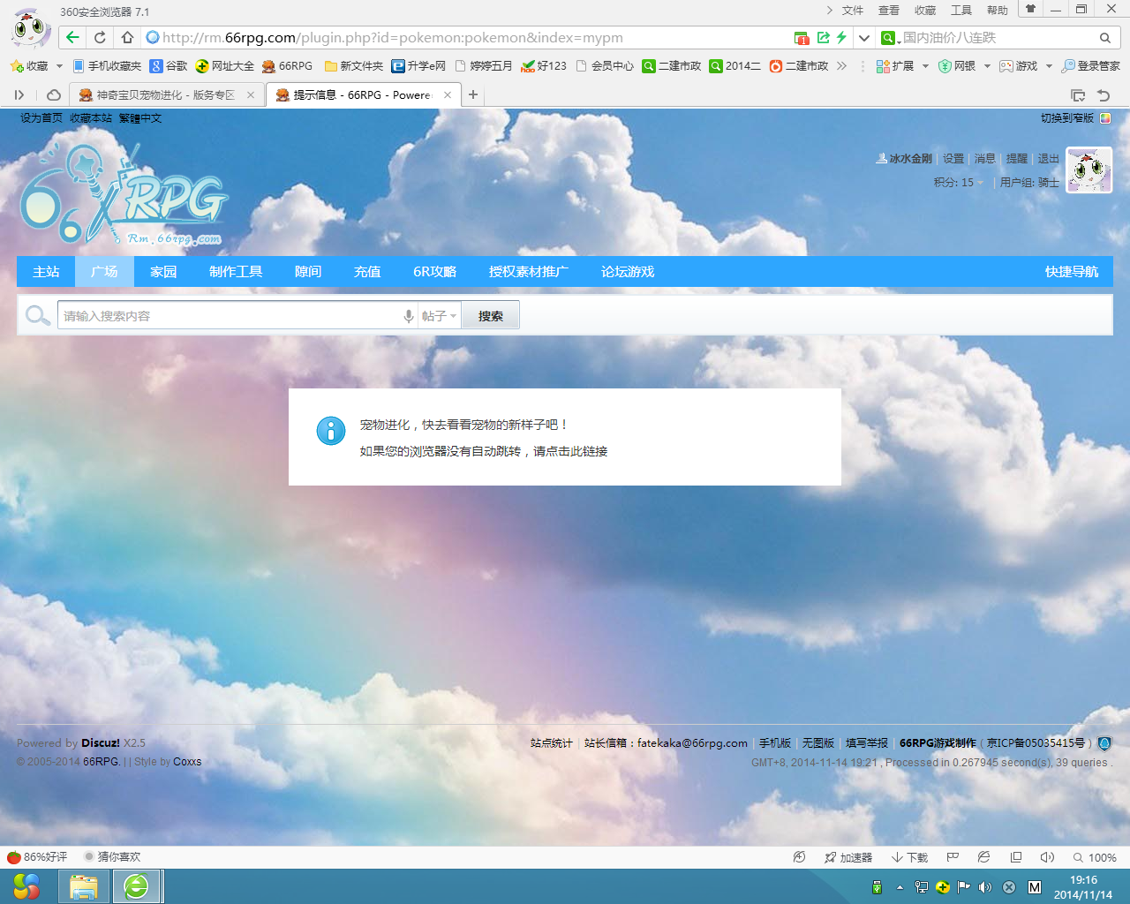Viewport: 1130px width, 904px height.
Task: Open the 消息 messages link
Action: 984,159
